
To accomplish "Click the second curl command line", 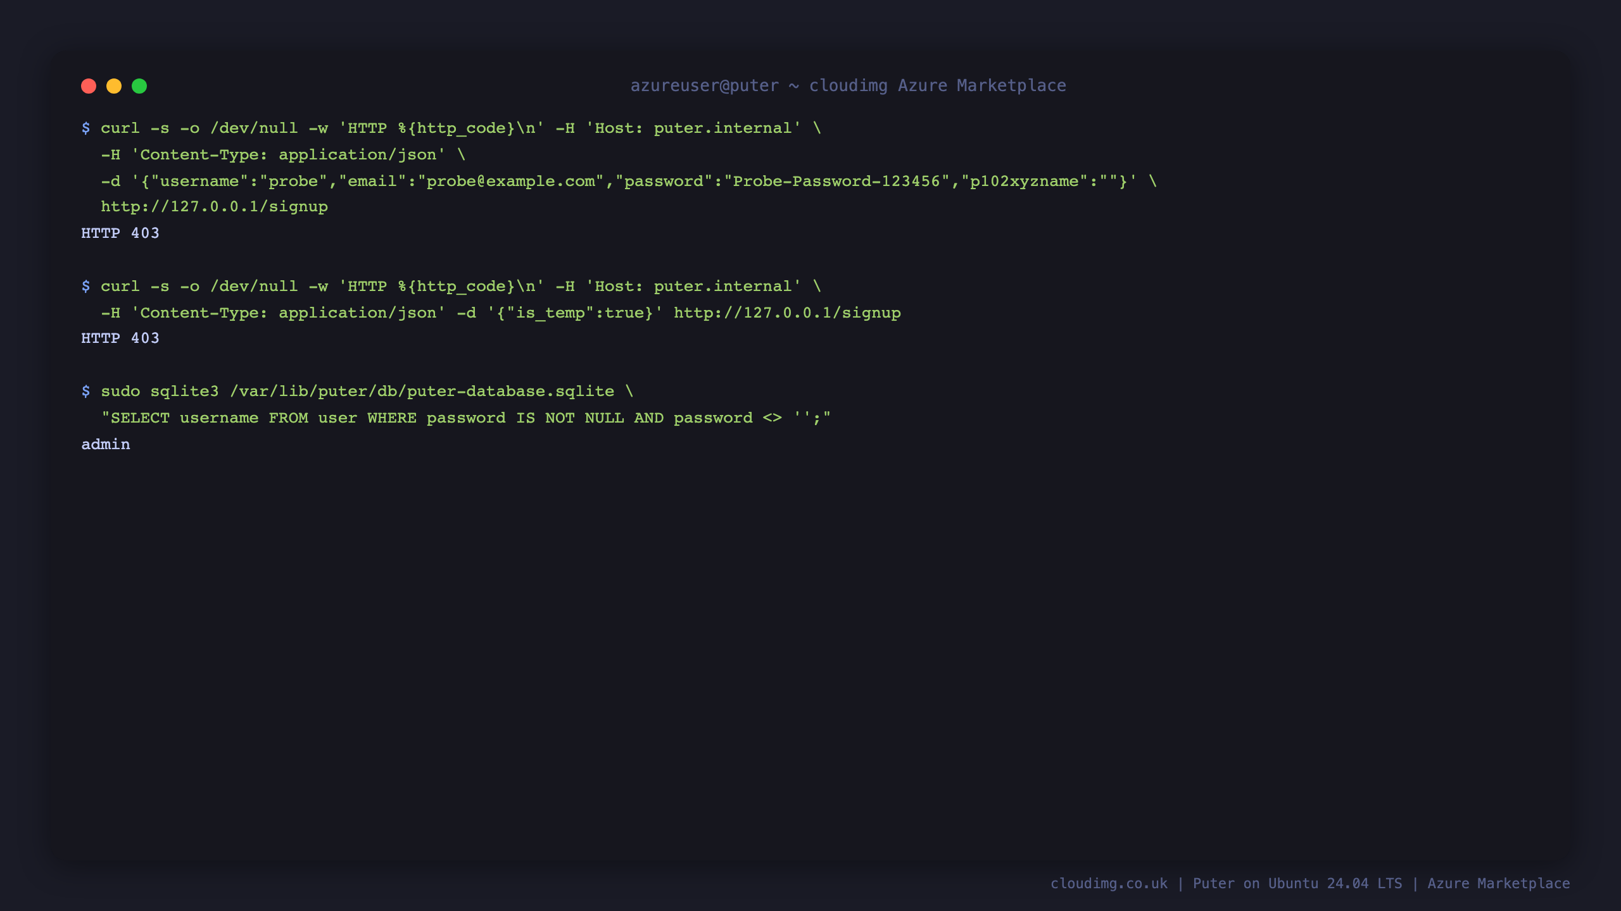I will coord(451,287).
